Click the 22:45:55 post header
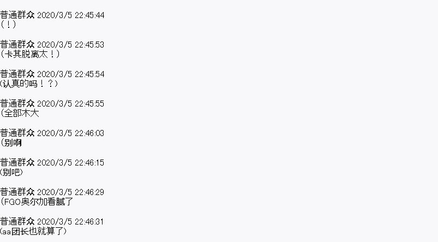 pyautogui.click(x=52, y=104)
